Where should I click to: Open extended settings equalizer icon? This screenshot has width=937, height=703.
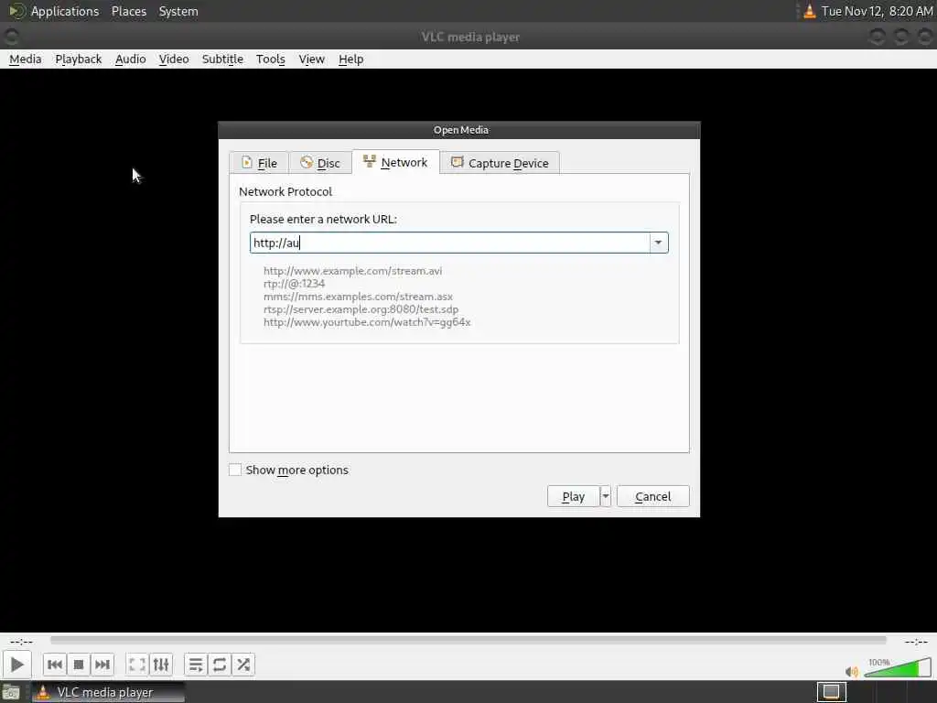point(161,665)
